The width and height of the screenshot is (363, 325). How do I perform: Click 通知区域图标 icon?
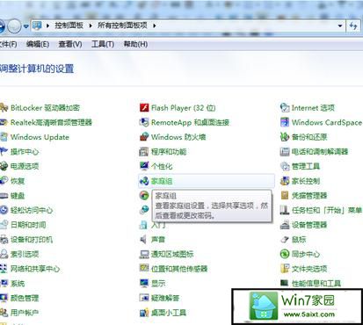click(144, 254)
